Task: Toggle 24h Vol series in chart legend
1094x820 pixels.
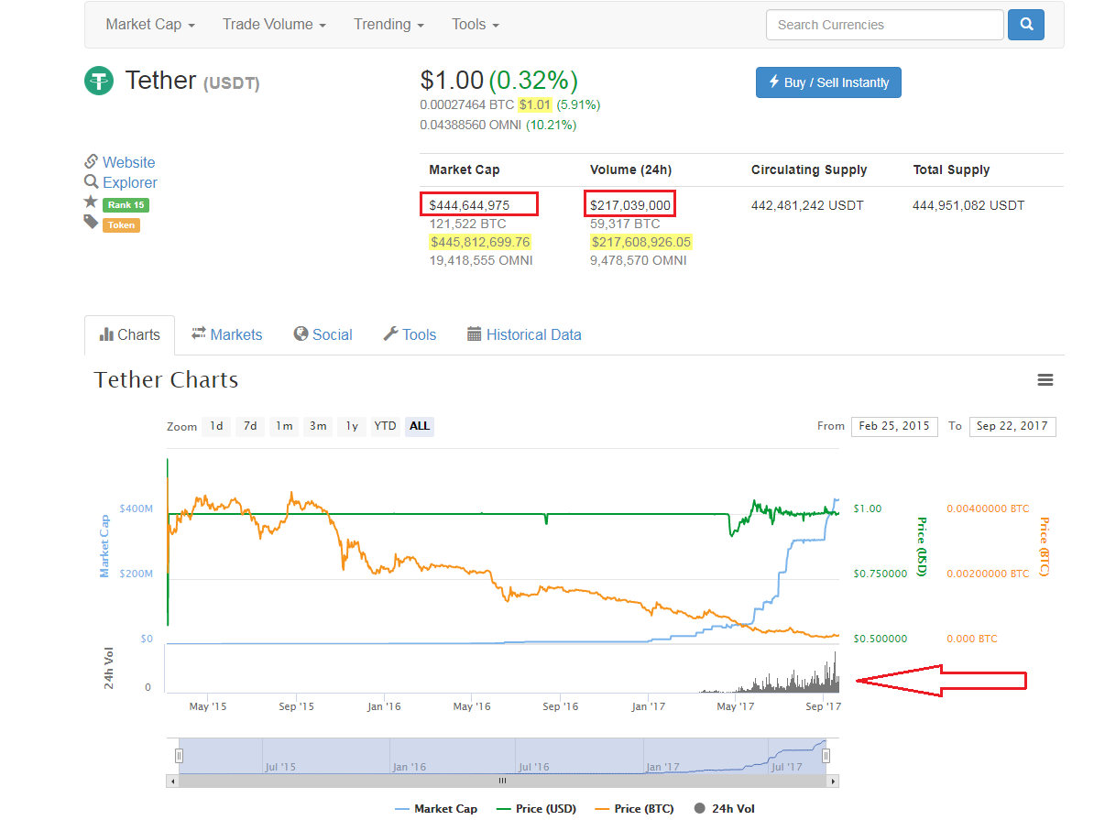Action: [x=725, y=808]
